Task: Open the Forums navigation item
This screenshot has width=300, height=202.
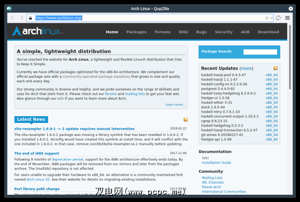Action: [163, 32]
